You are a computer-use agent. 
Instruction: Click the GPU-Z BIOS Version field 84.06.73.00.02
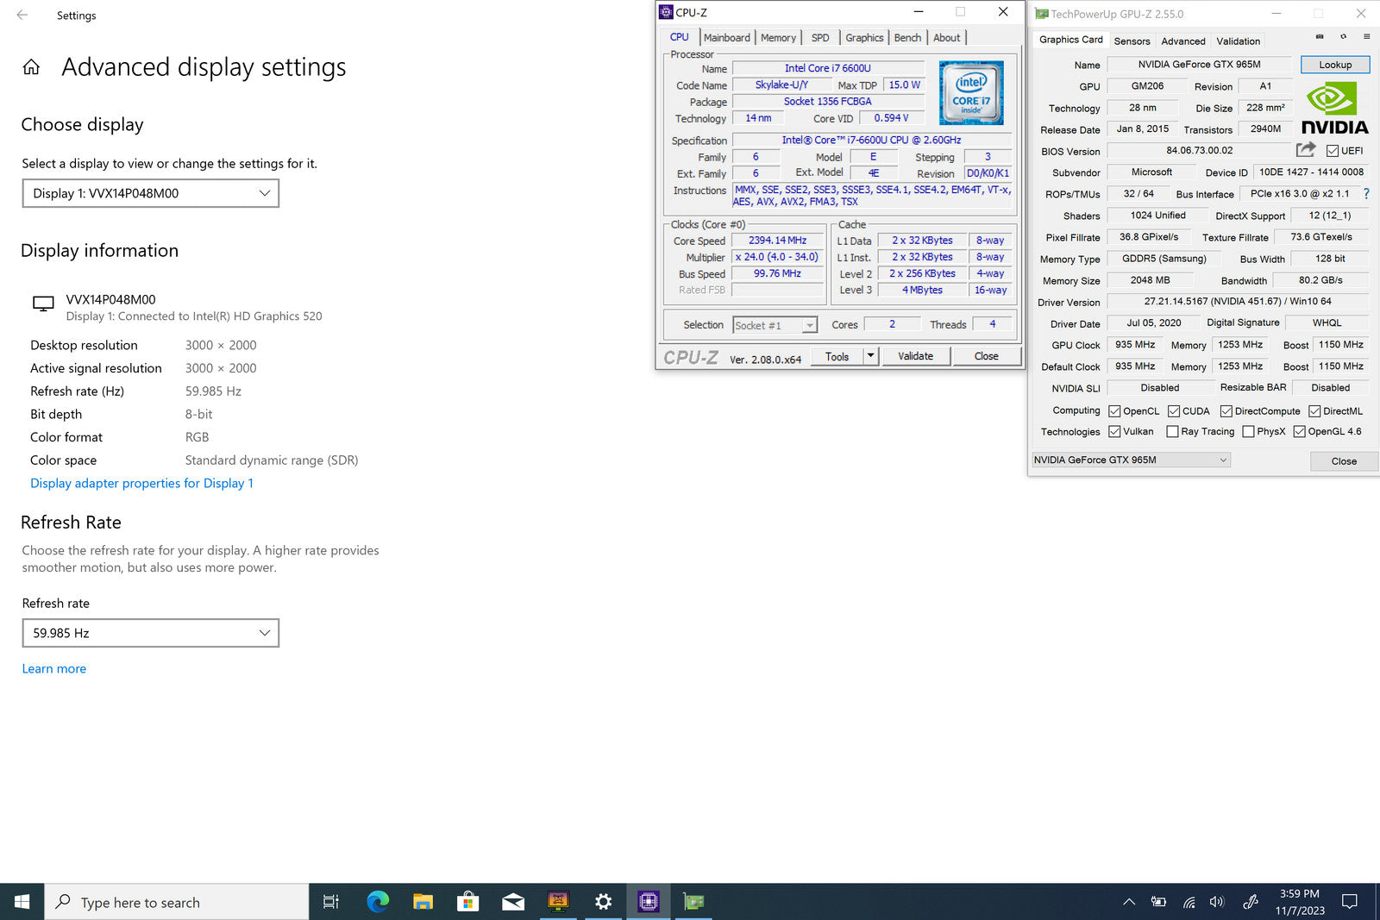coord(1200,151)
